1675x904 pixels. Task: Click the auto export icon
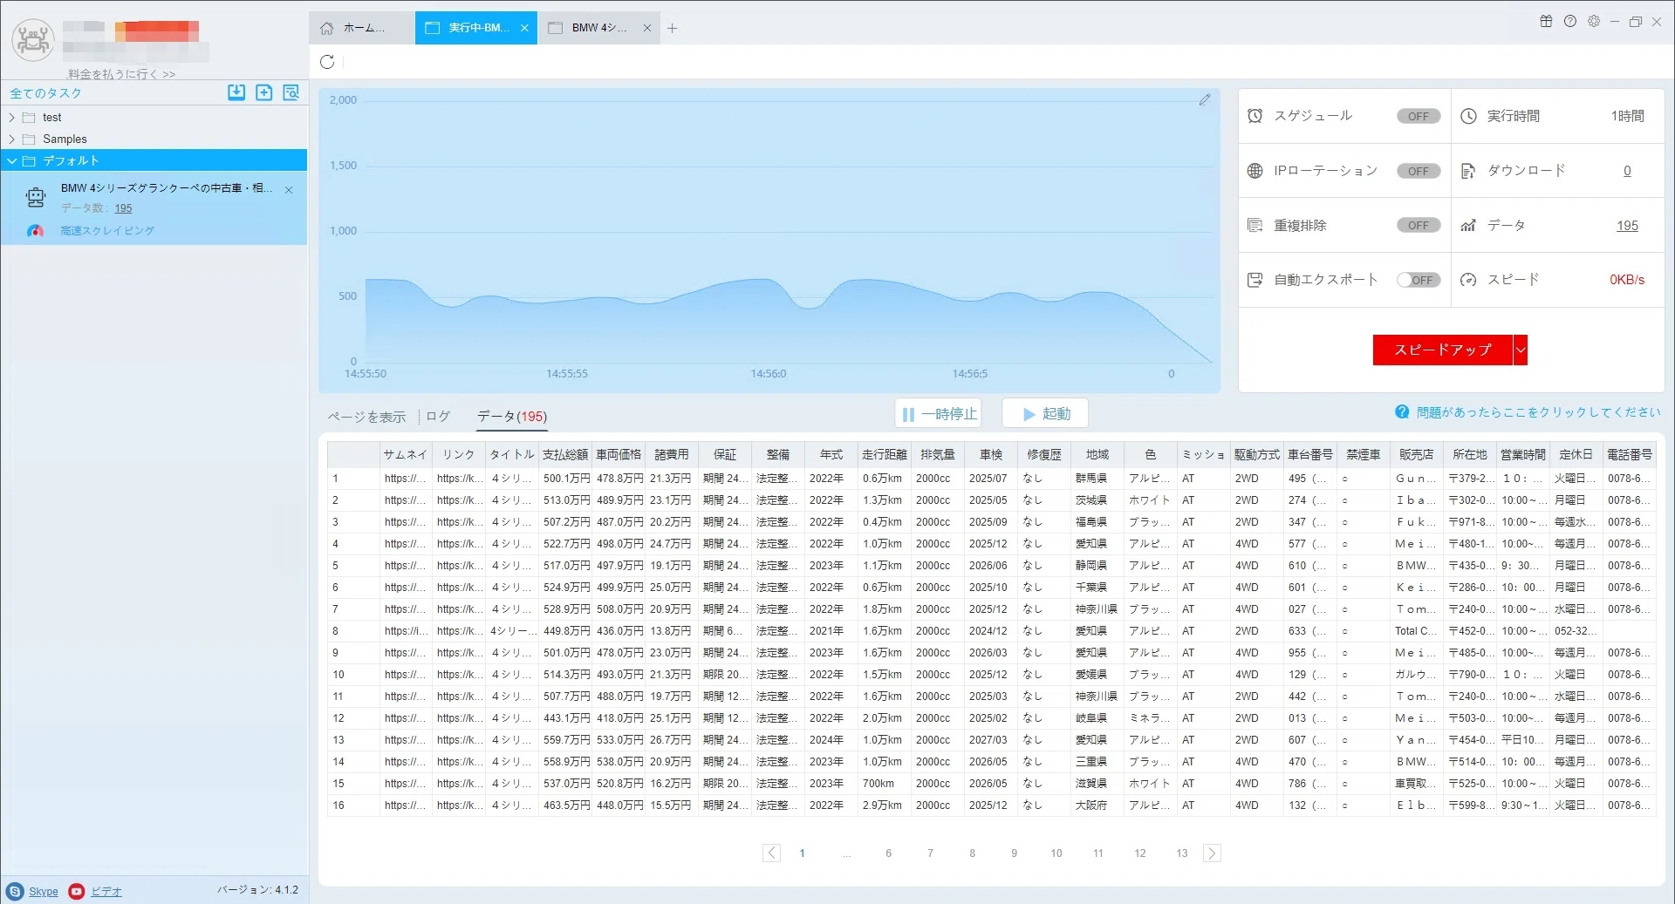coord(1255,280)
